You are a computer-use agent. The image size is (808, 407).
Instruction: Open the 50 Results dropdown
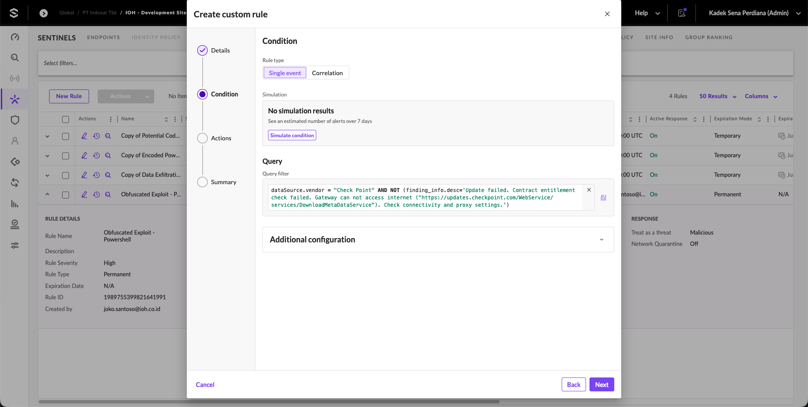coord(718,96)
